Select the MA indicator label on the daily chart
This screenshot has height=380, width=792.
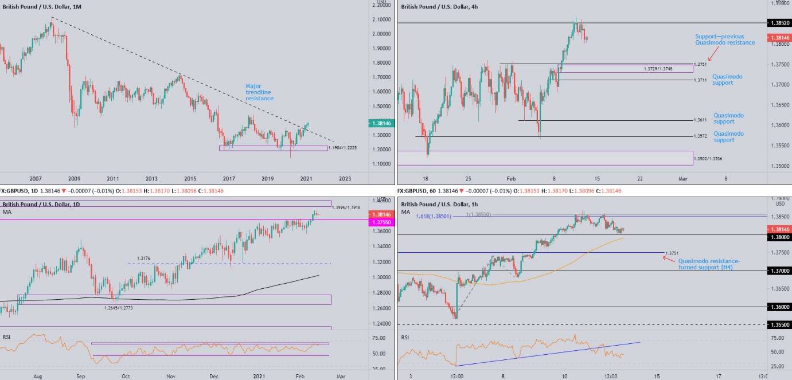pyautogui.click(x=7, y=212)
